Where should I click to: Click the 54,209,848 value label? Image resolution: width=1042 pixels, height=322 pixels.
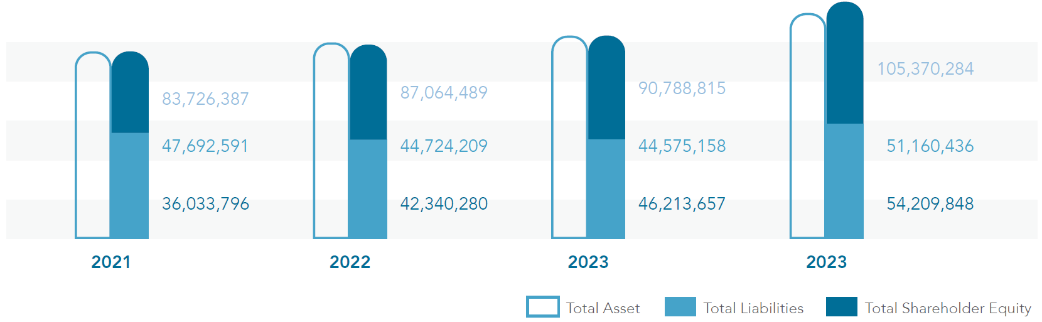930,204
